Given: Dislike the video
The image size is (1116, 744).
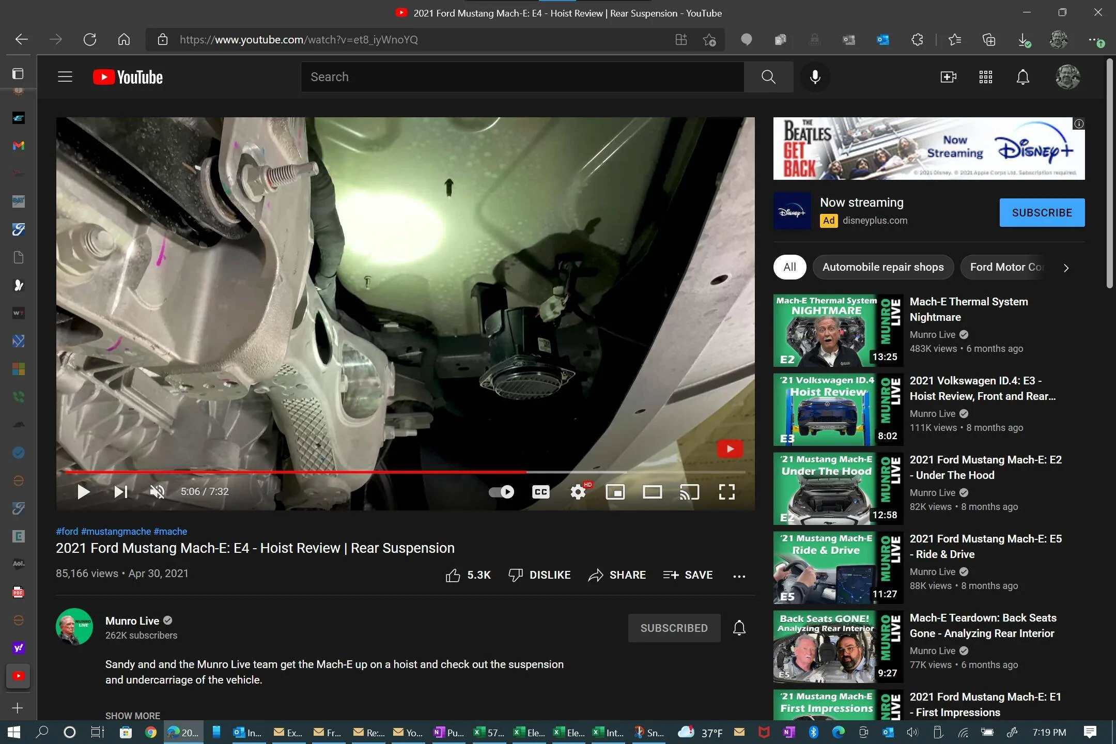Looking at the screenshot, I should (539, 575).
